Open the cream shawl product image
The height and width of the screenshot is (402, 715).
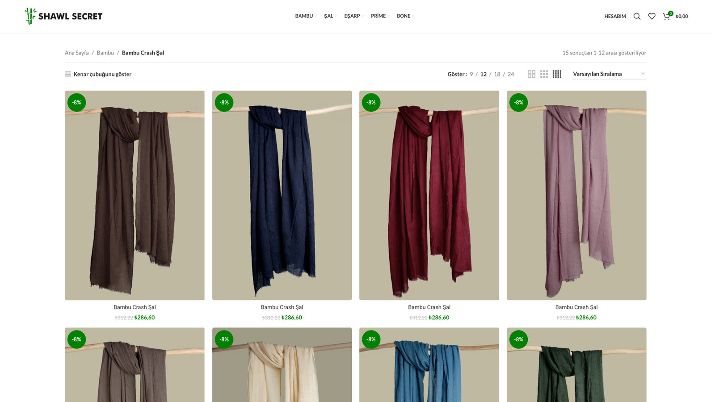(282, 365)
